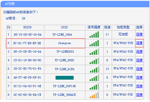Click the BSSID column header
The width and height of the screenshot is (150, 102).
(x=28, y=27)
